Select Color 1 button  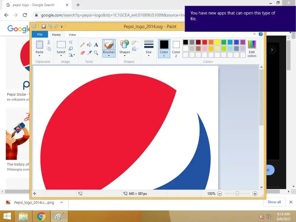point(164,48)
